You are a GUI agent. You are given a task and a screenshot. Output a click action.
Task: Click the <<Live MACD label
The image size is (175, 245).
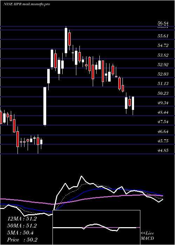pyautogui.click(x=147, y=236)
